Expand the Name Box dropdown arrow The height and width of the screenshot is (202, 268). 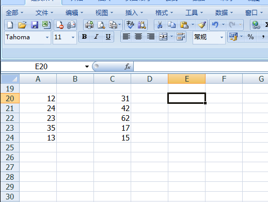pos(87,67)
